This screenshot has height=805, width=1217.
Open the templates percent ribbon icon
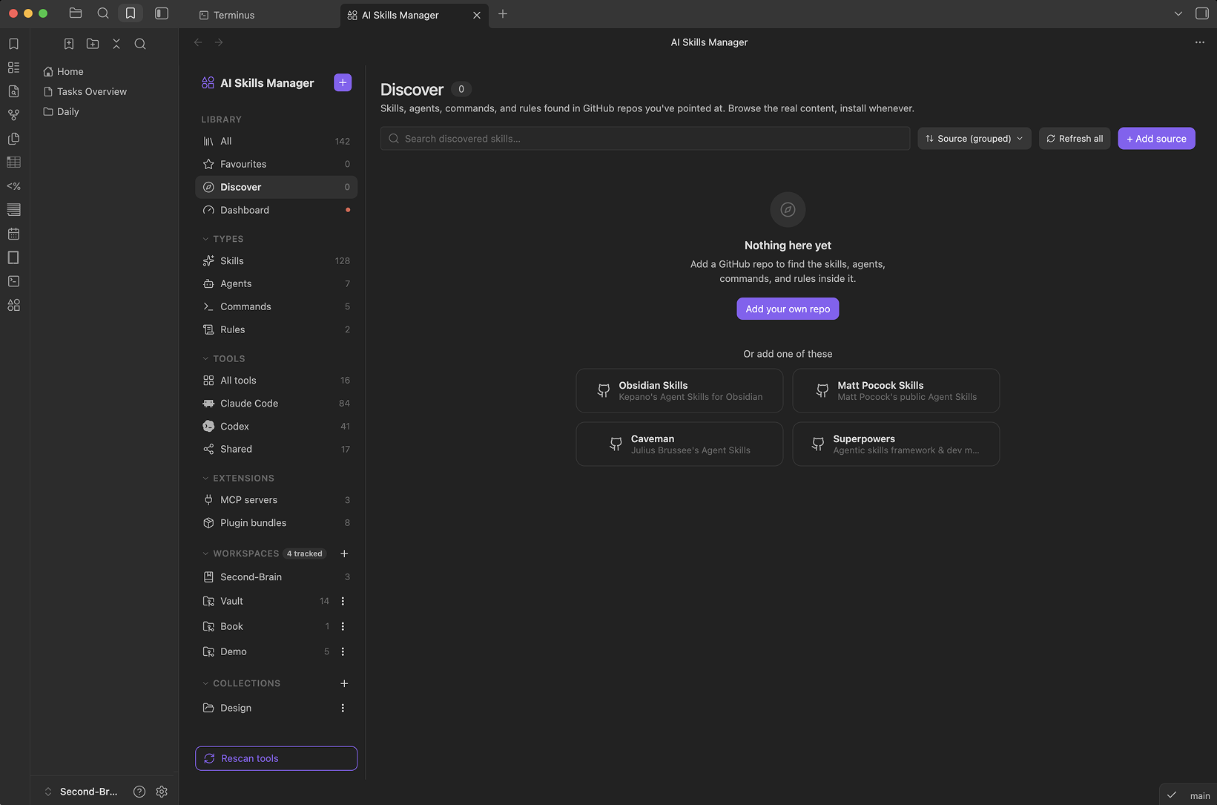click(x=13, y=186)
